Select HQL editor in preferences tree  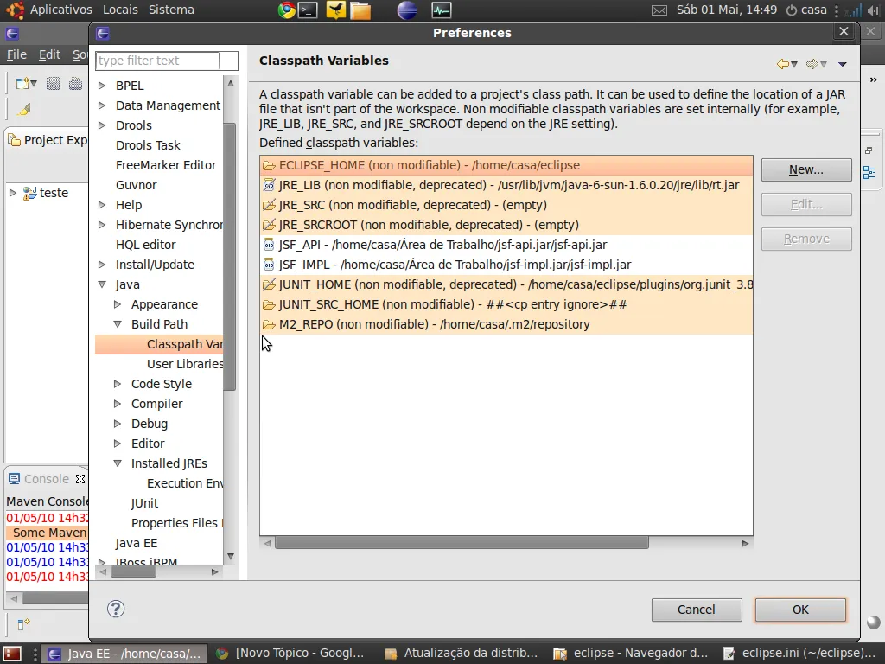tap(145, 245)
